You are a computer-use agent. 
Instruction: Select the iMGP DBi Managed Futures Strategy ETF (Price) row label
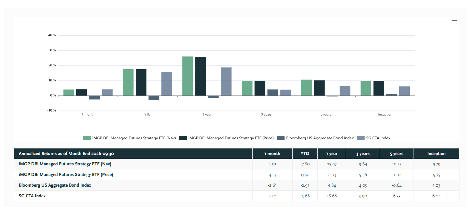(66, 174)
